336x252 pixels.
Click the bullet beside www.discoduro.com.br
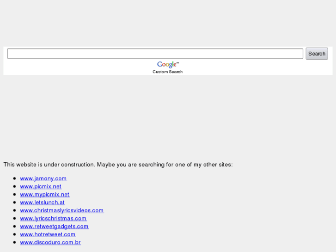[x=14, y=242]
